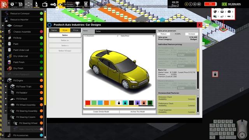Image resolution: width=249 pixels, height=140 pixels.
Task: Click Archive This Model button
Action: [x=137, y=112]
